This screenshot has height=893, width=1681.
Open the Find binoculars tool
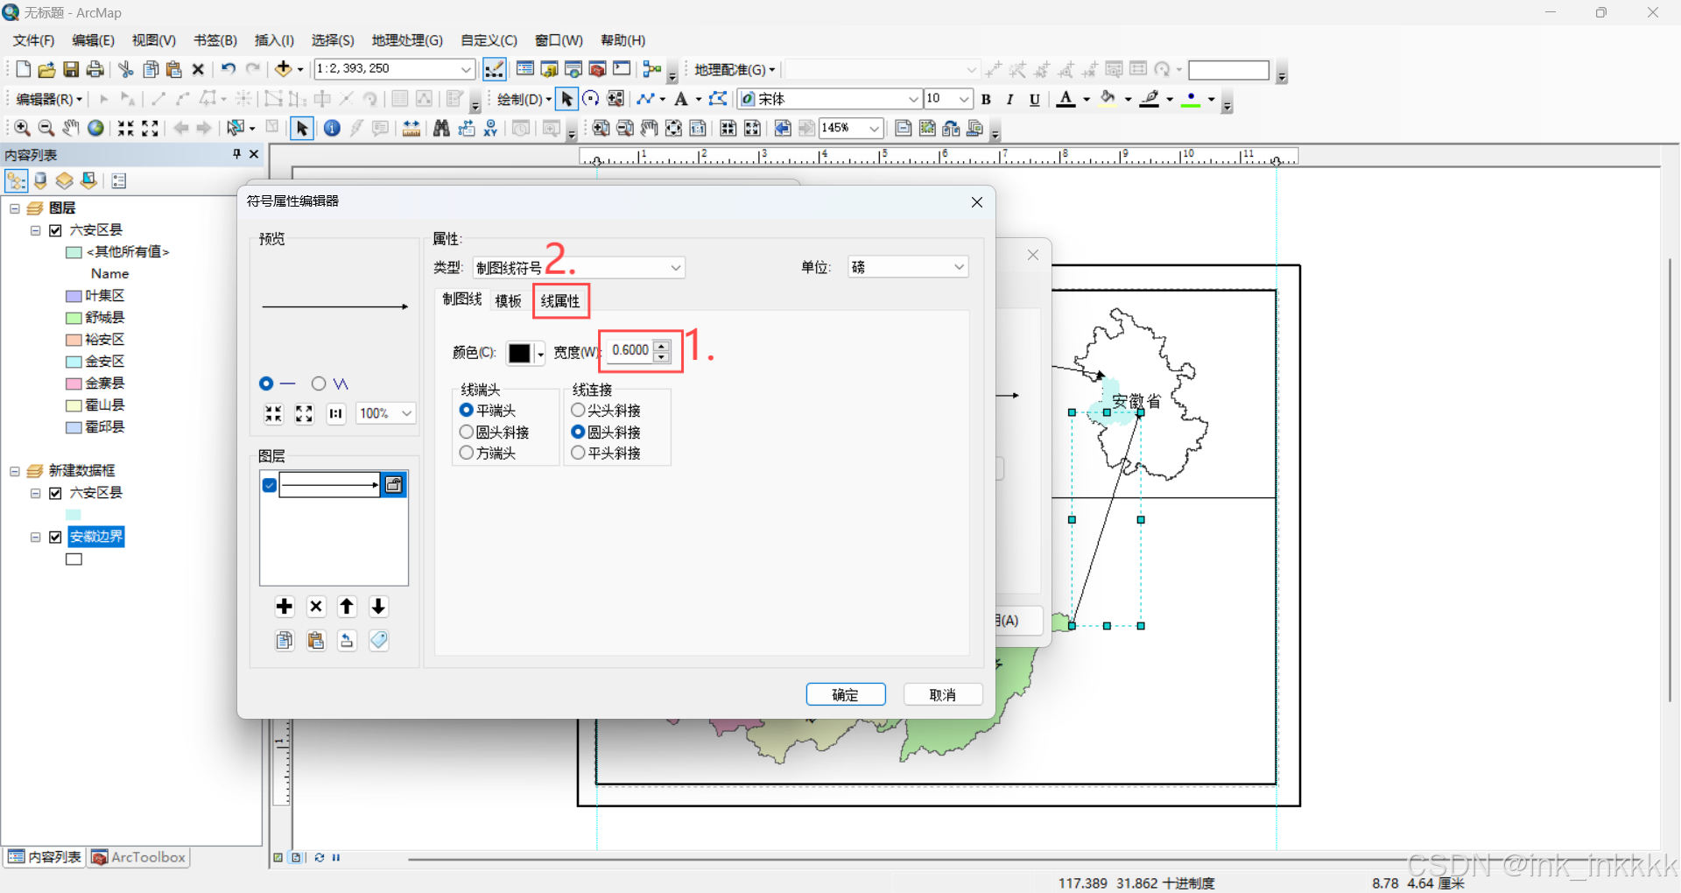pyautogui.click(x=441, y=128)
